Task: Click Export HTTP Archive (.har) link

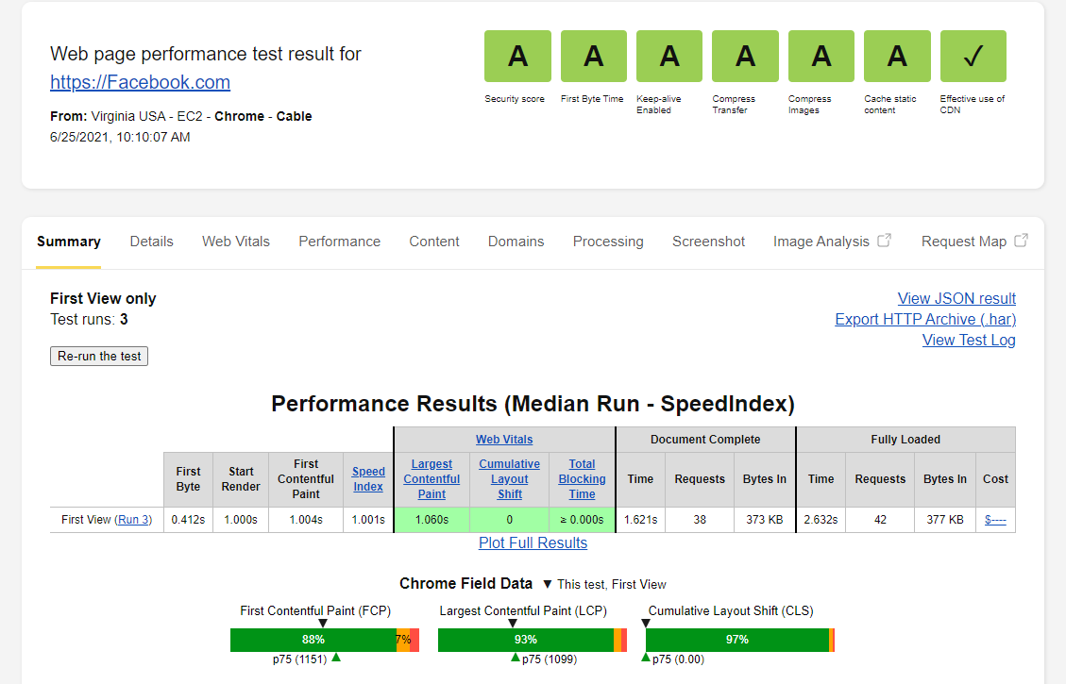Action: click(x=925, y=319)
